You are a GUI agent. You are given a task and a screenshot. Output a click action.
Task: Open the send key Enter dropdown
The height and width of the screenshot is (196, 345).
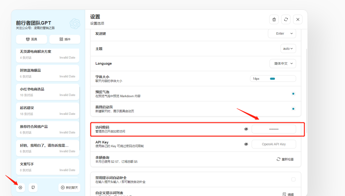[x=282, y=34]
